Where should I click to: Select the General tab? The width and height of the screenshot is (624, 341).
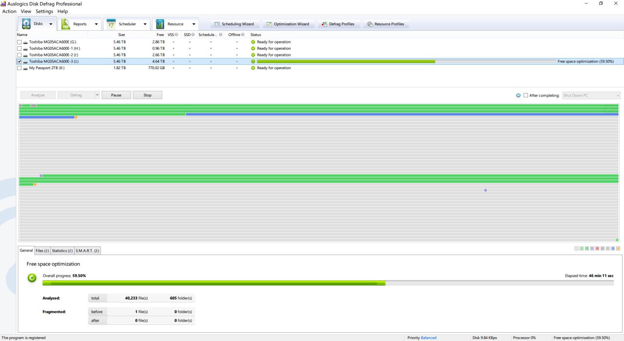(26, 250)
